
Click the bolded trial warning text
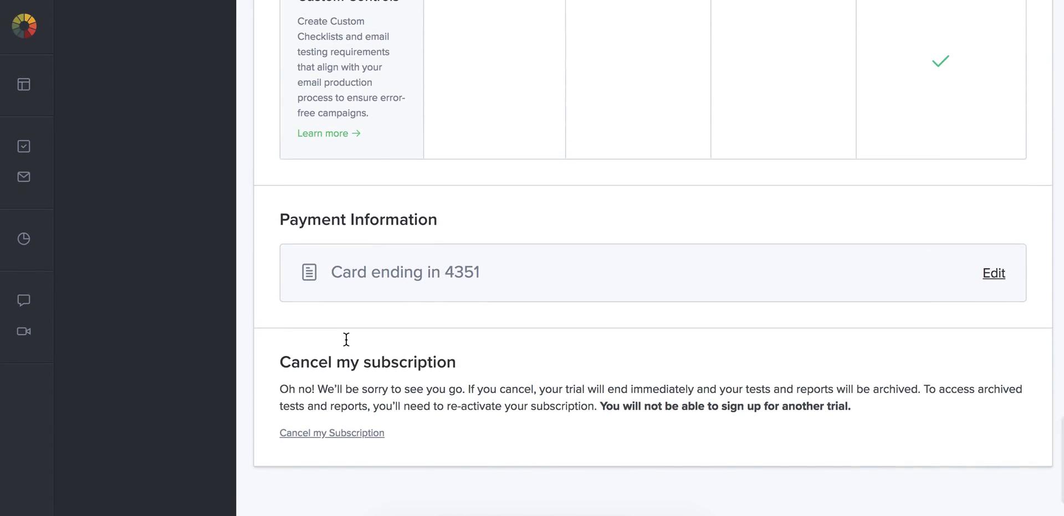724,406
